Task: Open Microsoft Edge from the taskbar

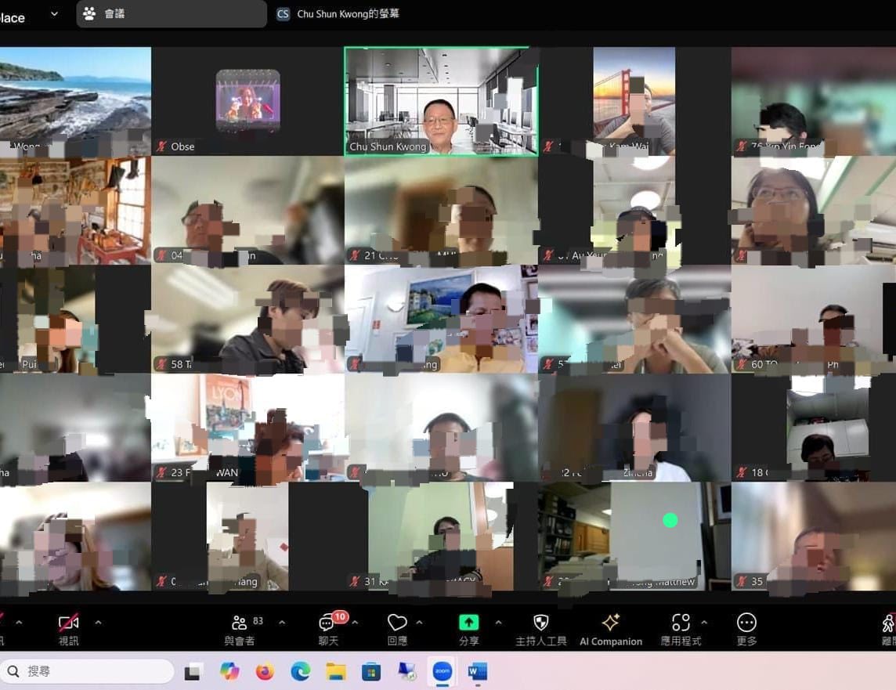Action: coord(301,671)
